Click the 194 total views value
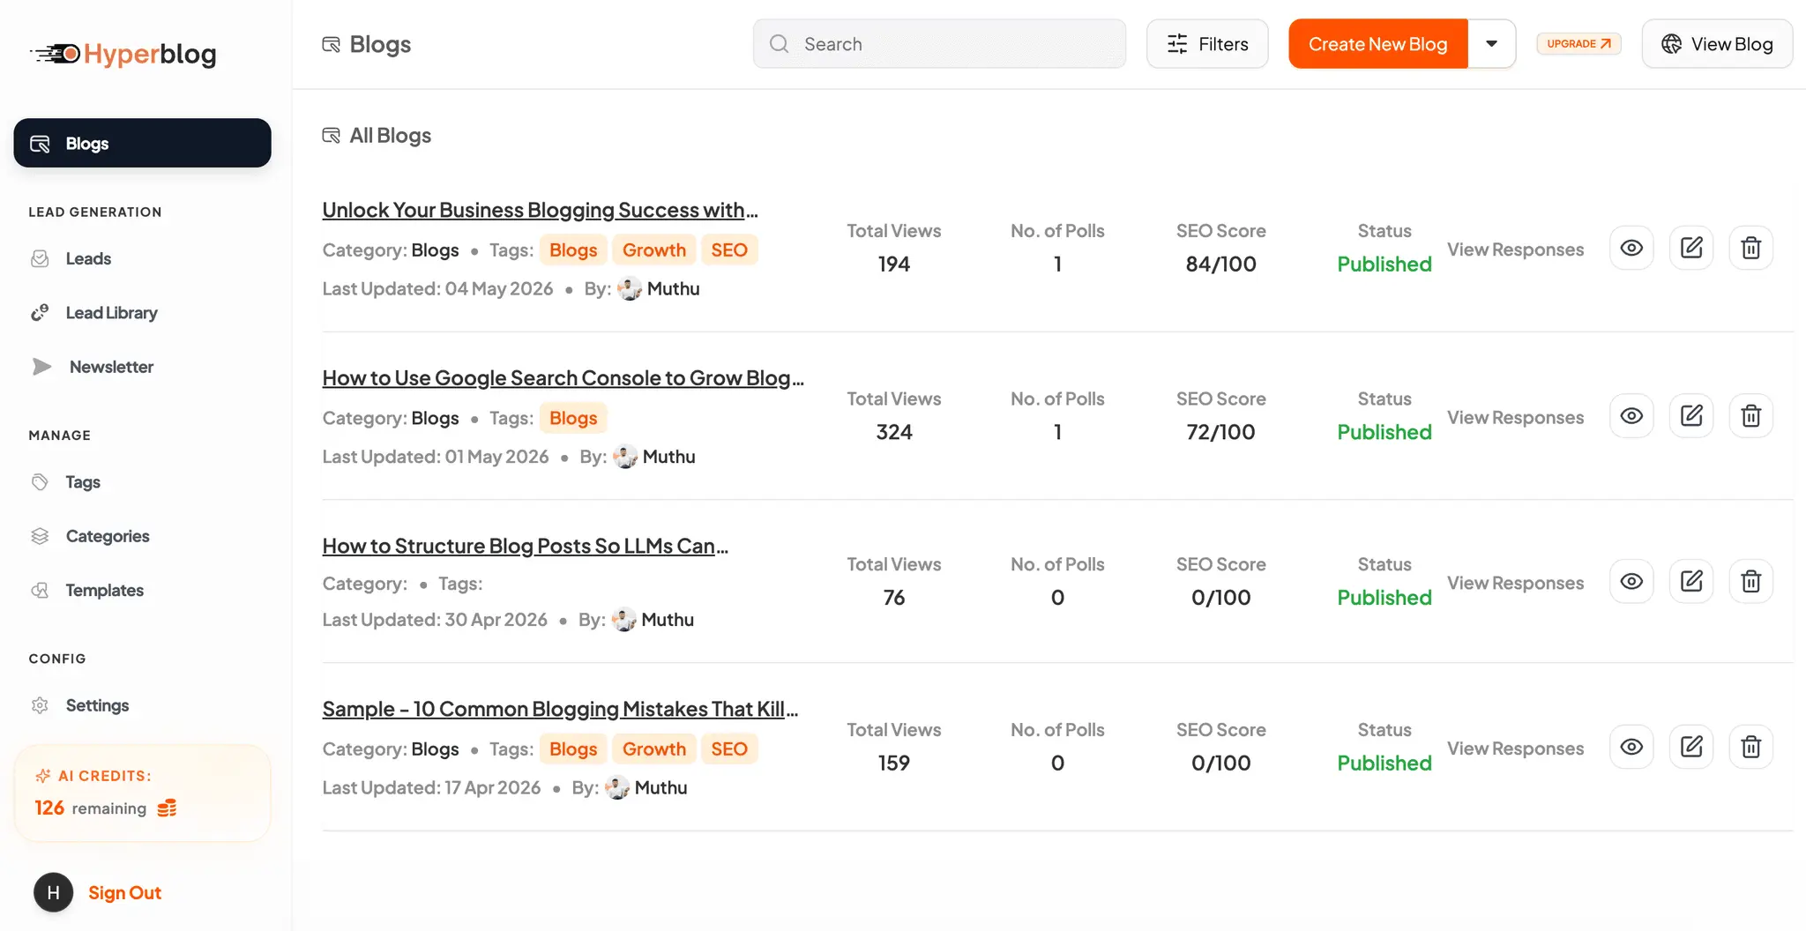The width and height of the screenshot is (1806, 931). click(893, 264)
